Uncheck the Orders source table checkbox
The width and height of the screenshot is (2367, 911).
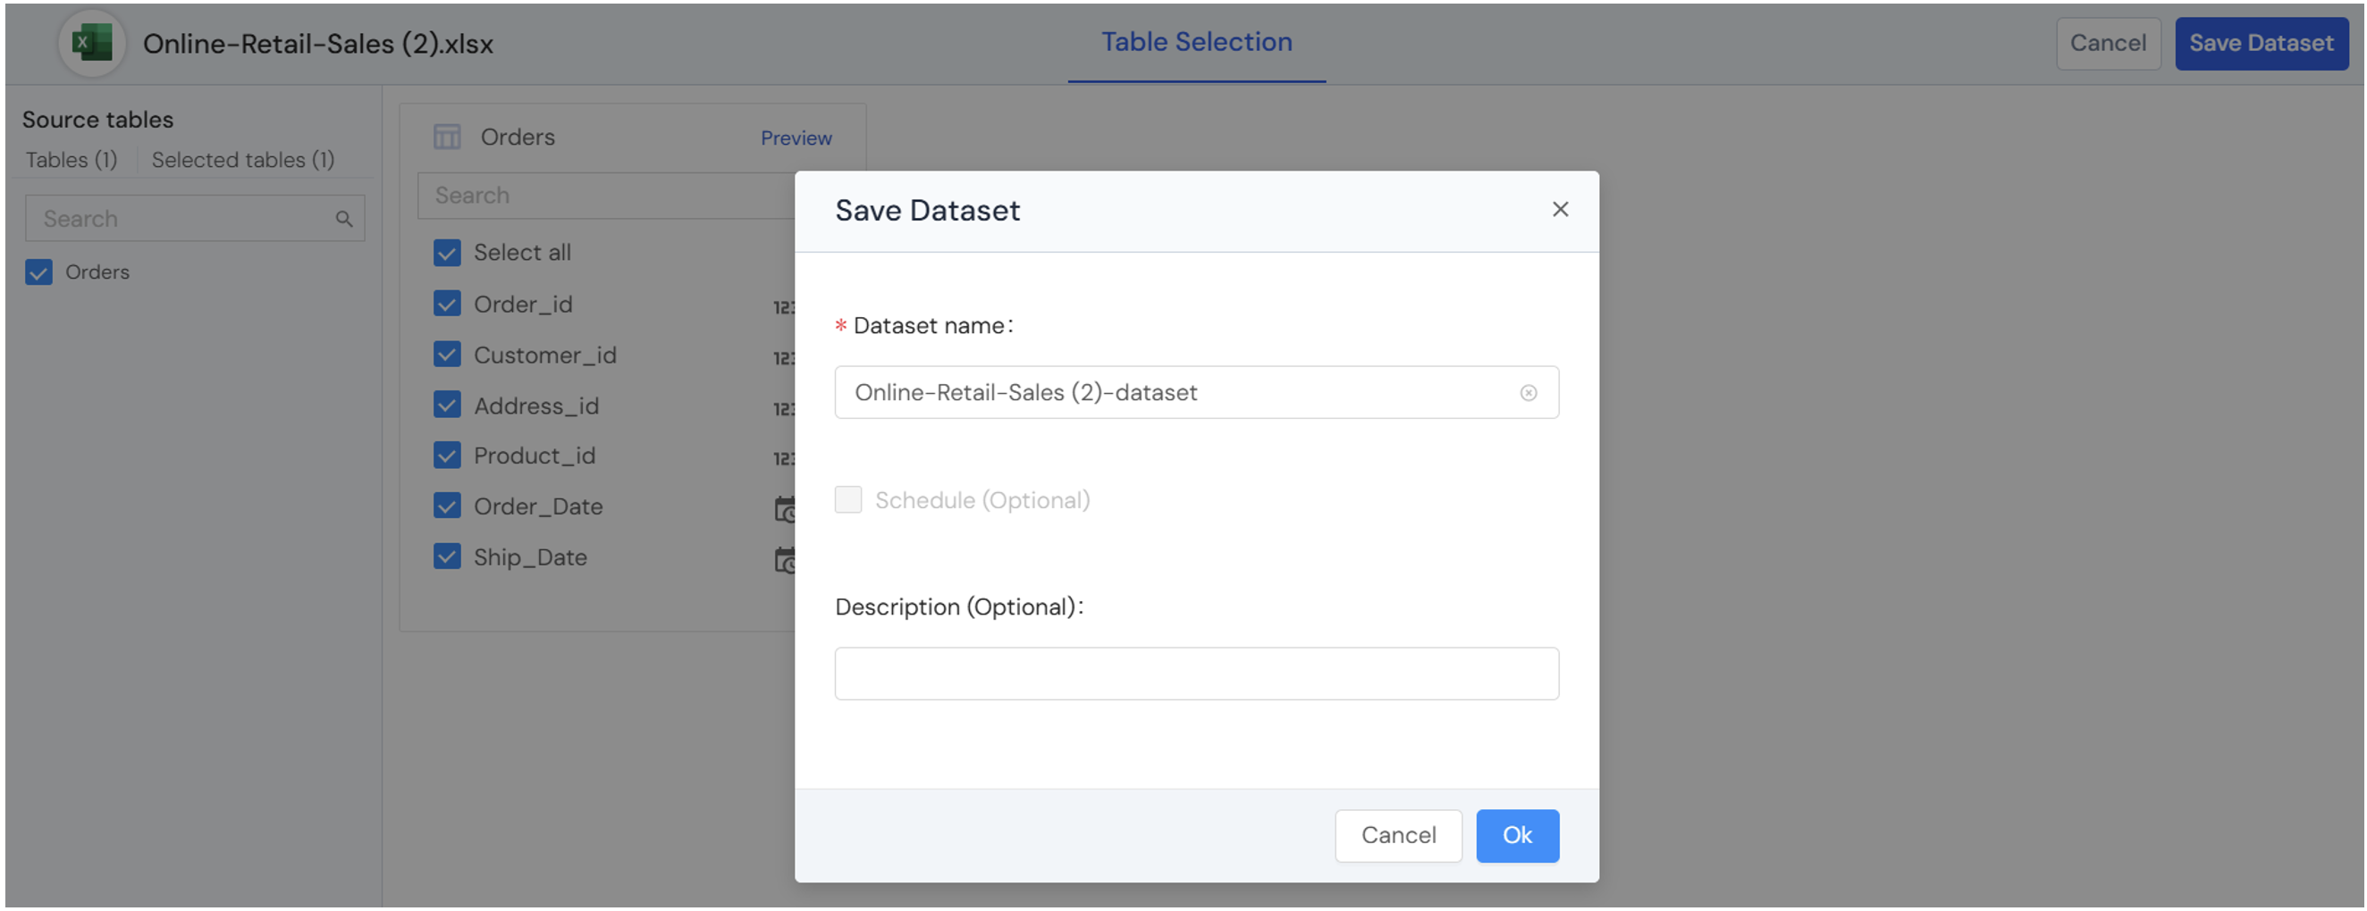(x=38, y=272)
